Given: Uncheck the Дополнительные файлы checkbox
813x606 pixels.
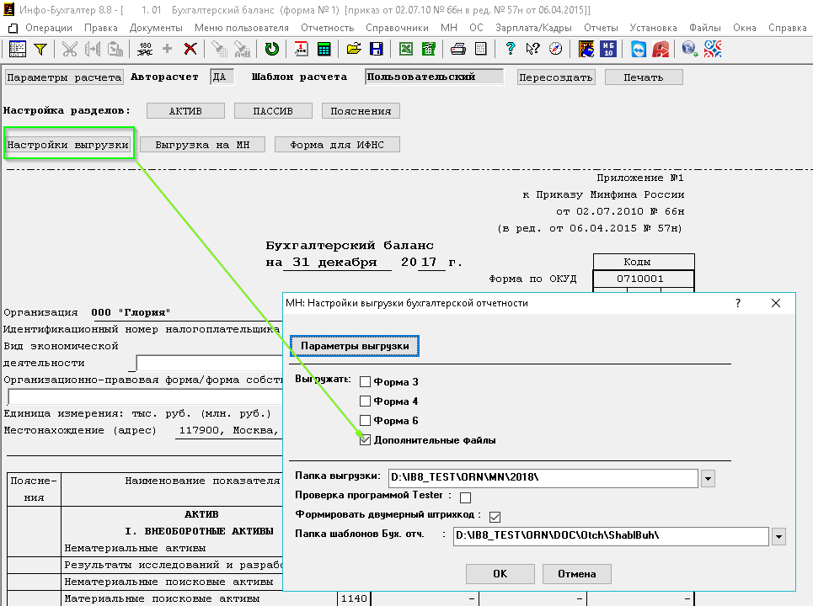Looking at the screenshot, I should 365,439.
